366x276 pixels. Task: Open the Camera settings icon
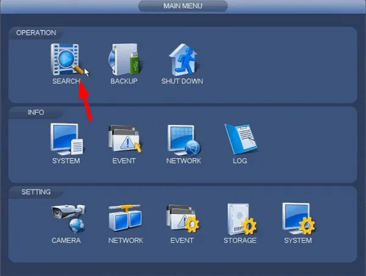pyautogui.click(x=66, y=219)
